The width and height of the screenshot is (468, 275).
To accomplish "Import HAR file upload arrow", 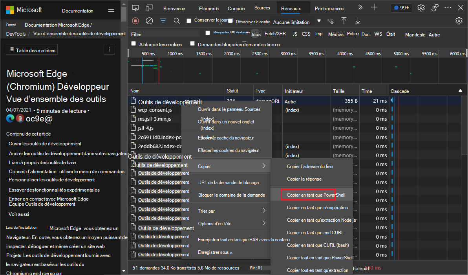I will pos(344,20).
